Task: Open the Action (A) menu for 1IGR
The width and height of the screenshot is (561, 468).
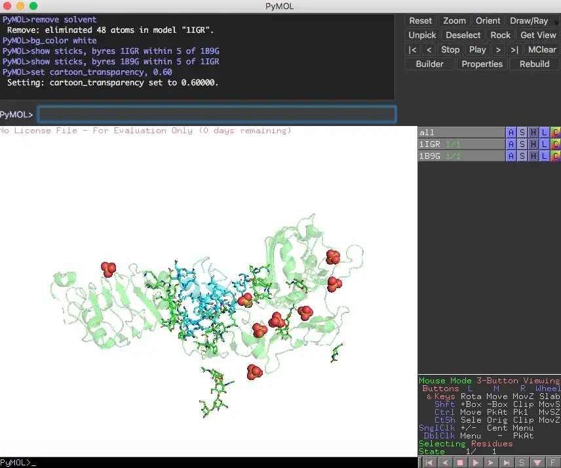Action: point(511,143)
